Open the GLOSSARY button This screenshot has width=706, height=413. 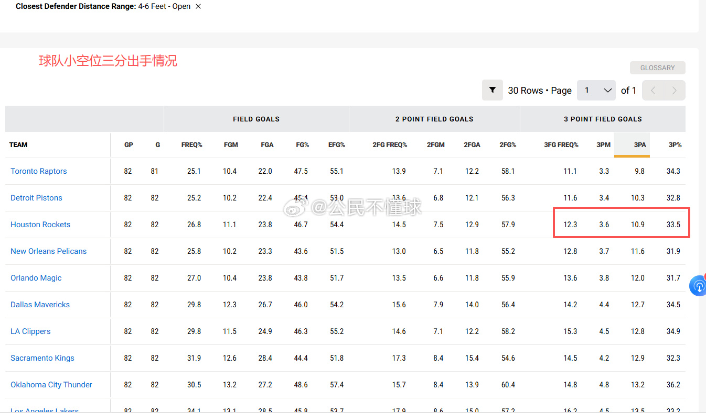point(657,68)
